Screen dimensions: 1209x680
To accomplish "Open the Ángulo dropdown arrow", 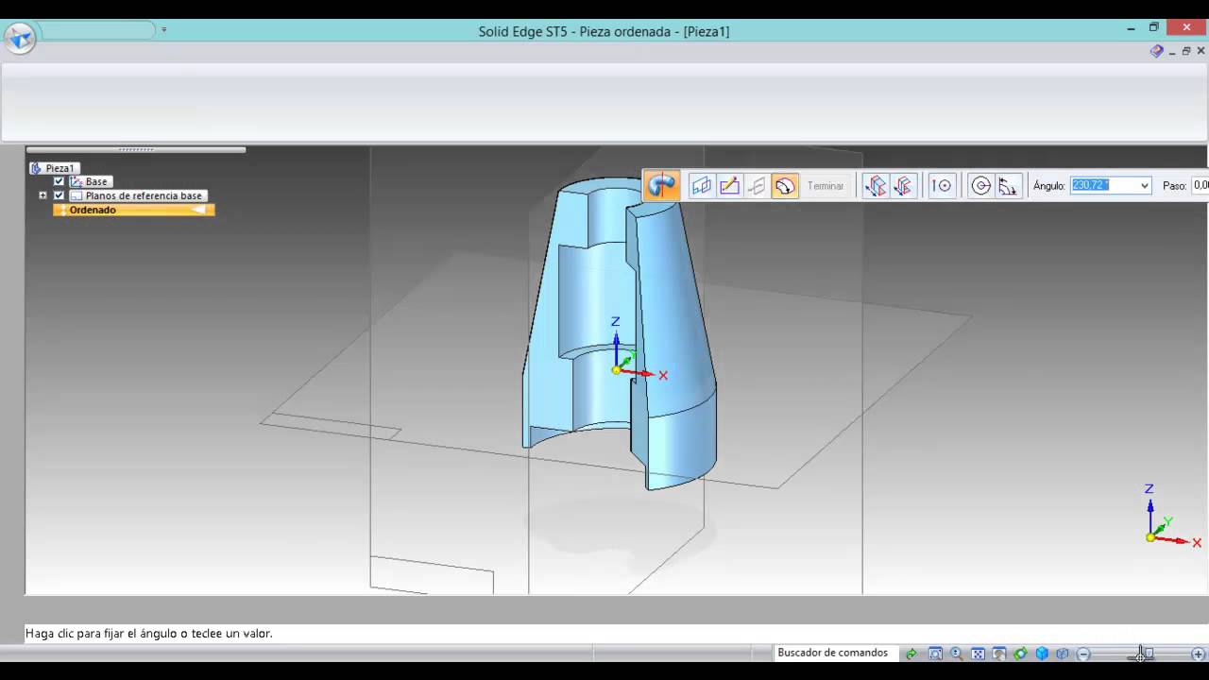I will tap(1144, 186).
